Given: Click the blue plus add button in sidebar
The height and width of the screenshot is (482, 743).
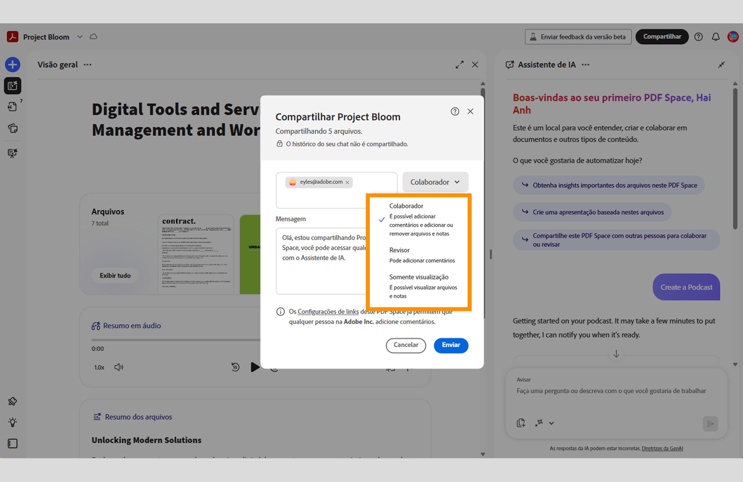Looking at the screenshot, I should tap(12, 64).
